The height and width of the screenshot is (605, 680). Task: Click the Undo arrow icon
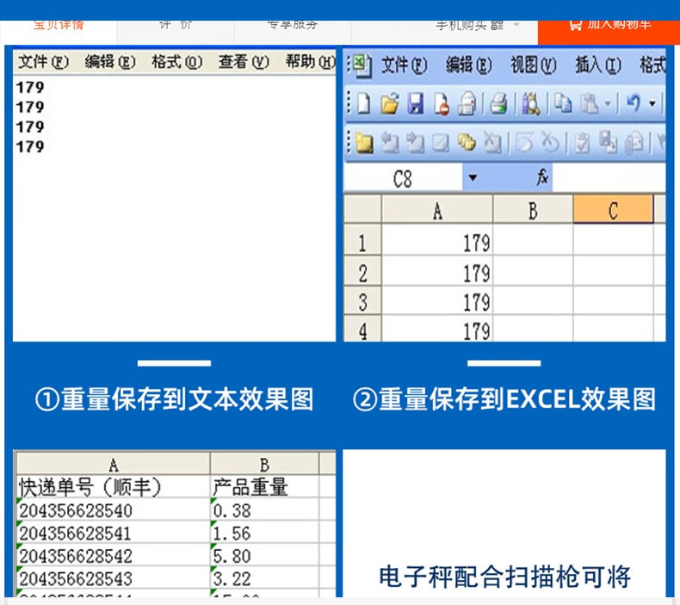pos(634,104)
